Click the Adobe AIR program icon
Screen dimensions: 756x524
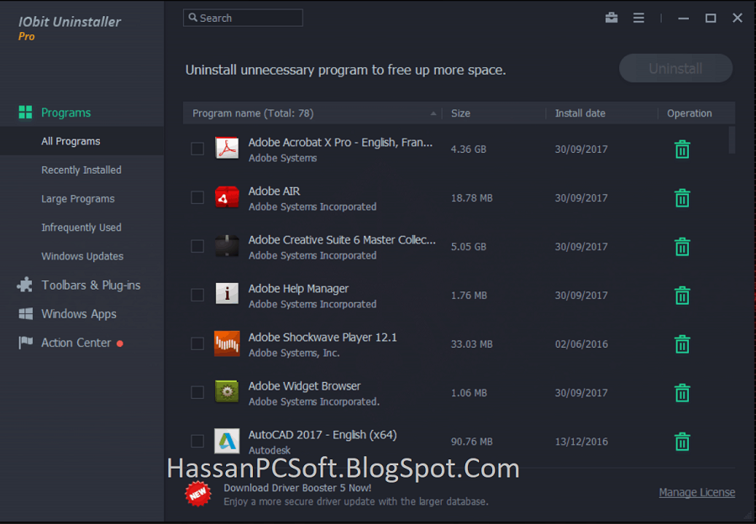[227, 197]
